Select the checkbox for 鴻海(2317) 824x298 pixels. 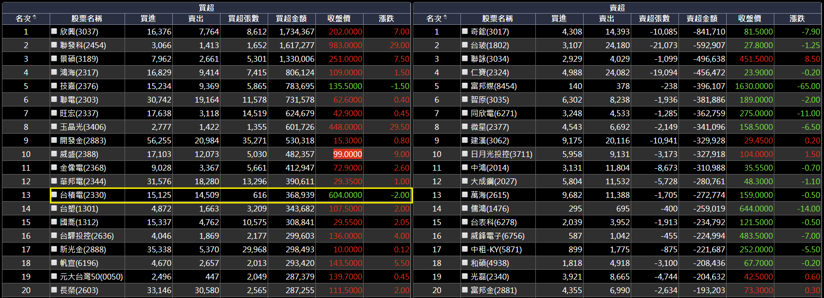tap(54, 72)
